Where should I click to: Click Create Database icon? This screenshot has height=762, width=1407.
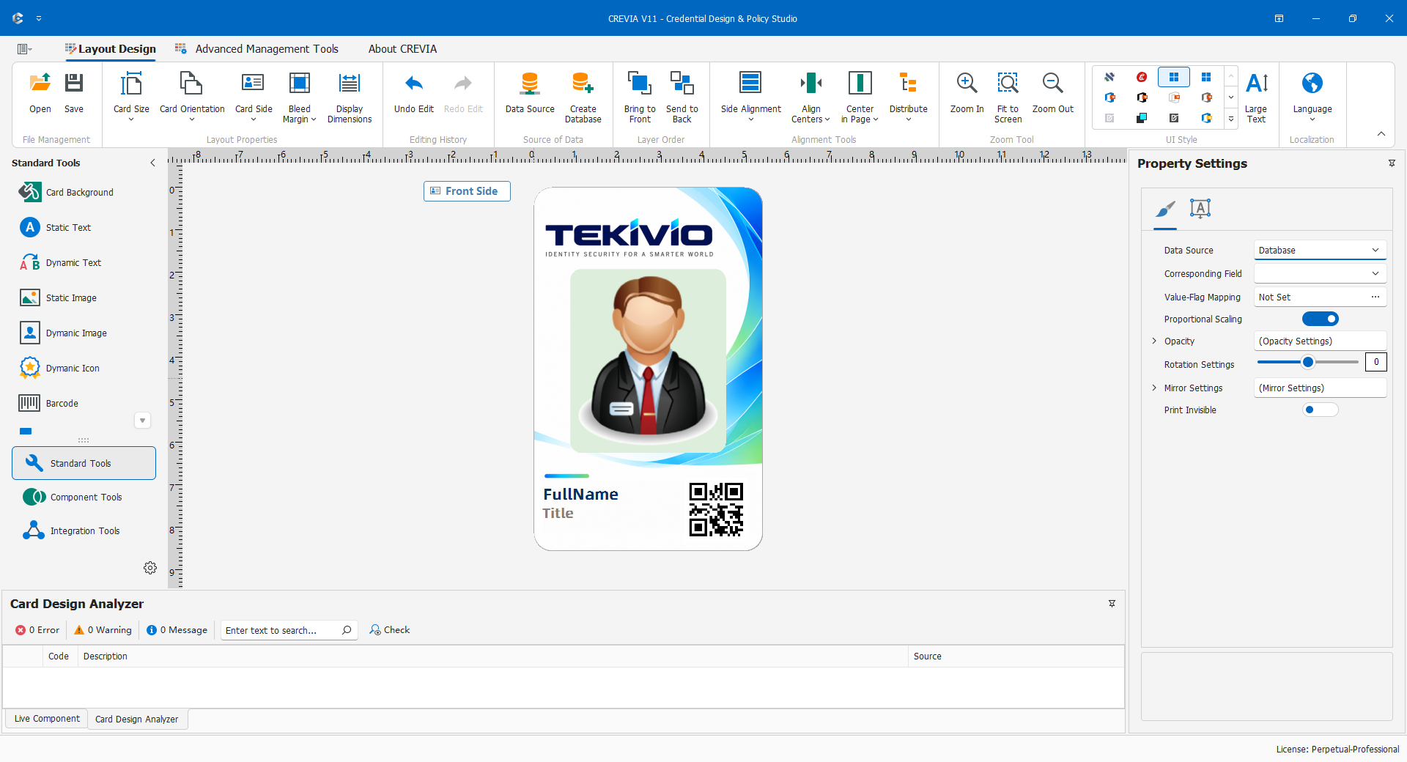pyautogui.click(x=583, y=84)
